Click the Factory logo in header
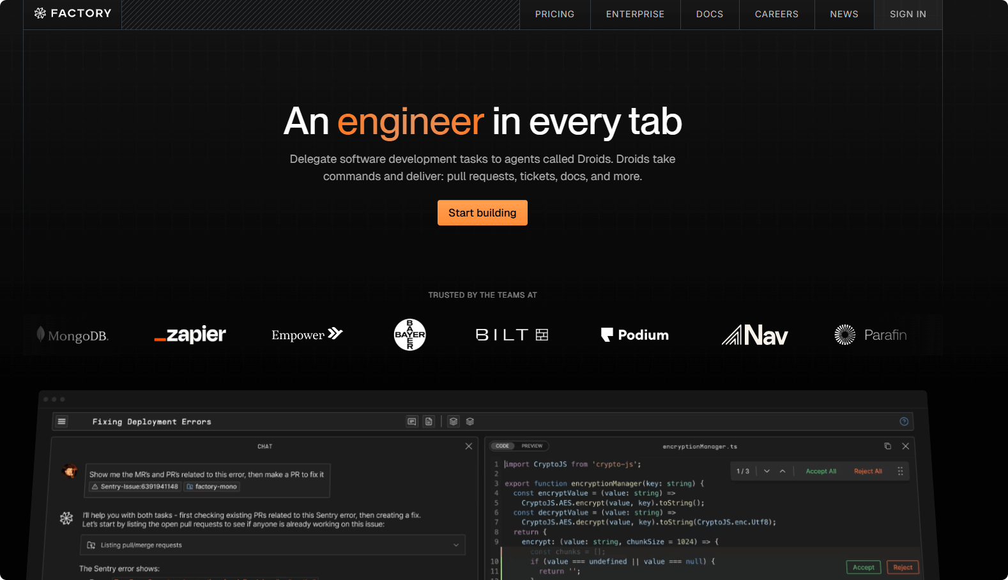Image resolution: width=1008 pixels, height=580 pixels. pos(73,13)
